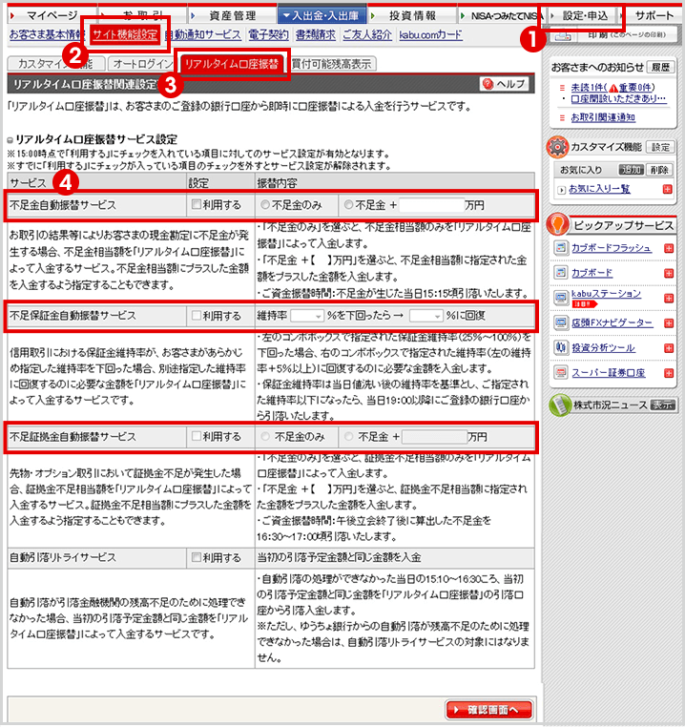Image resolution: width=685 pixels, height=727 pixels.
Task: Open the 維持率 threshold percent dropdown
Action: pos(307,316)
